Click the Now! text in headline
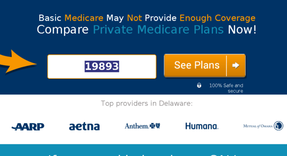Screen dimensions: 287x156 (x=242, y=30)
